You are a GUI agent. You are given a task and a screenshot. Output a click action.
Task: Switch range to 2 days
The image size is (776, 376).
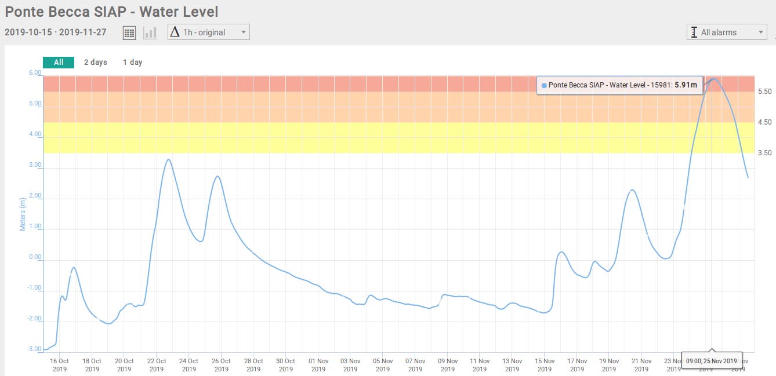pyautogui.click(x=95, y=63)
